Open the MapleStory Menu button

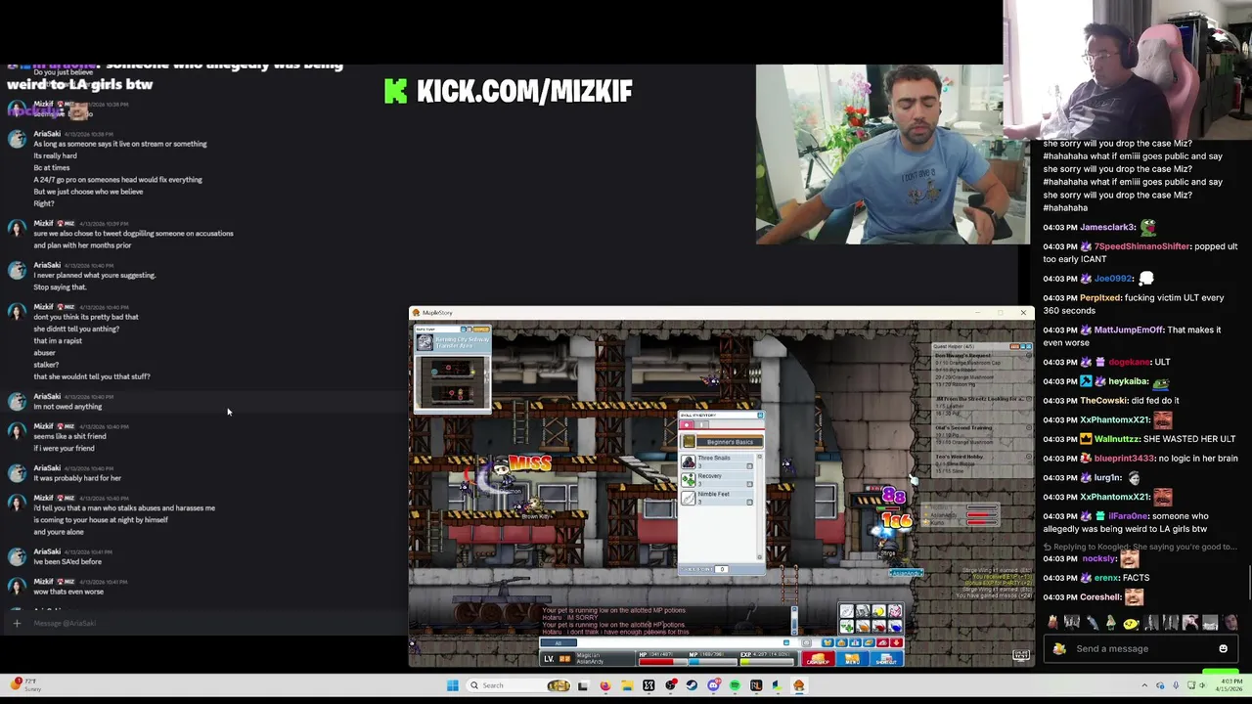click(852, 658)
